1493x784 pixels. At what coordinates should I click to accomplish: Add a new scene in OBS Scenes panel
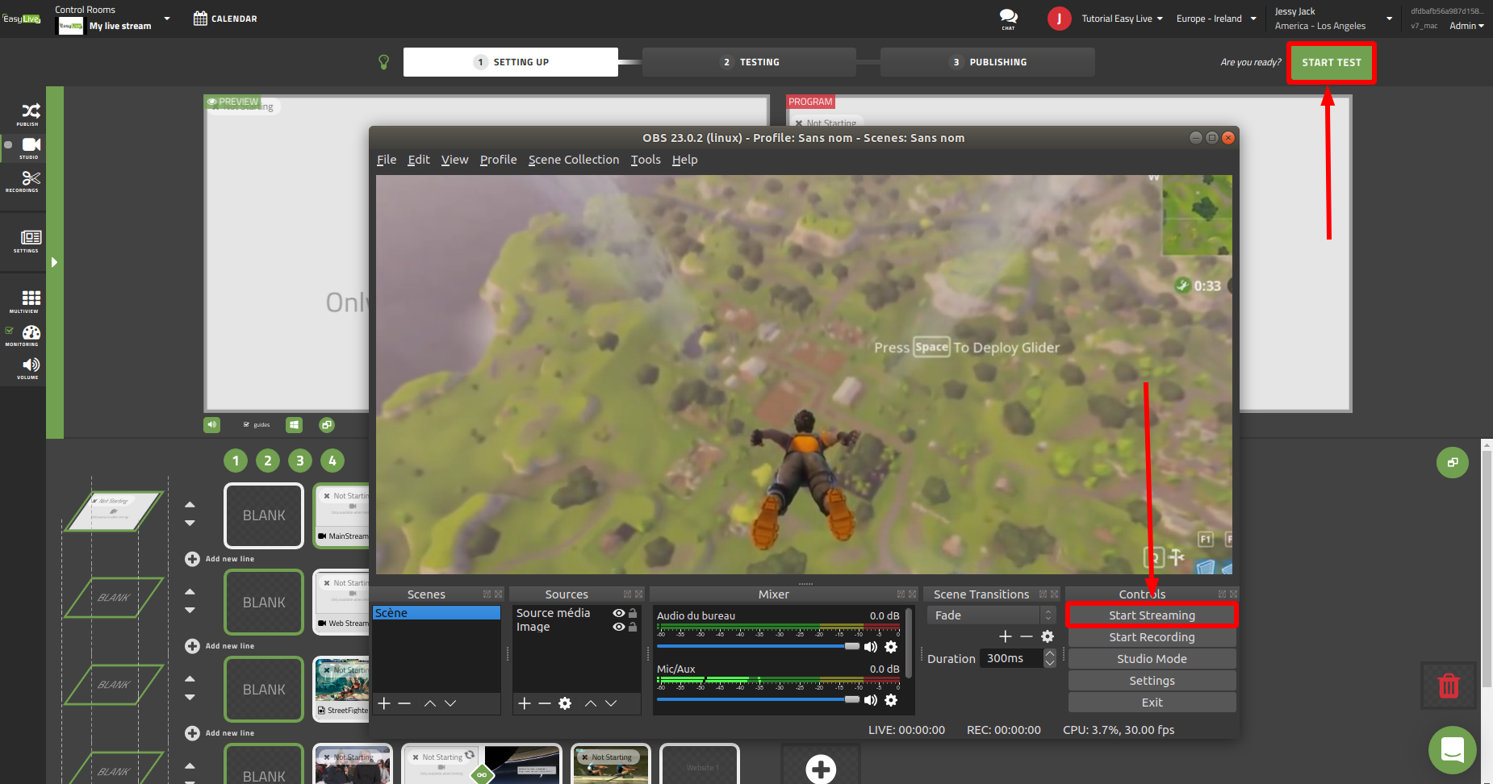pyautogui.click(x=384, y=703)
